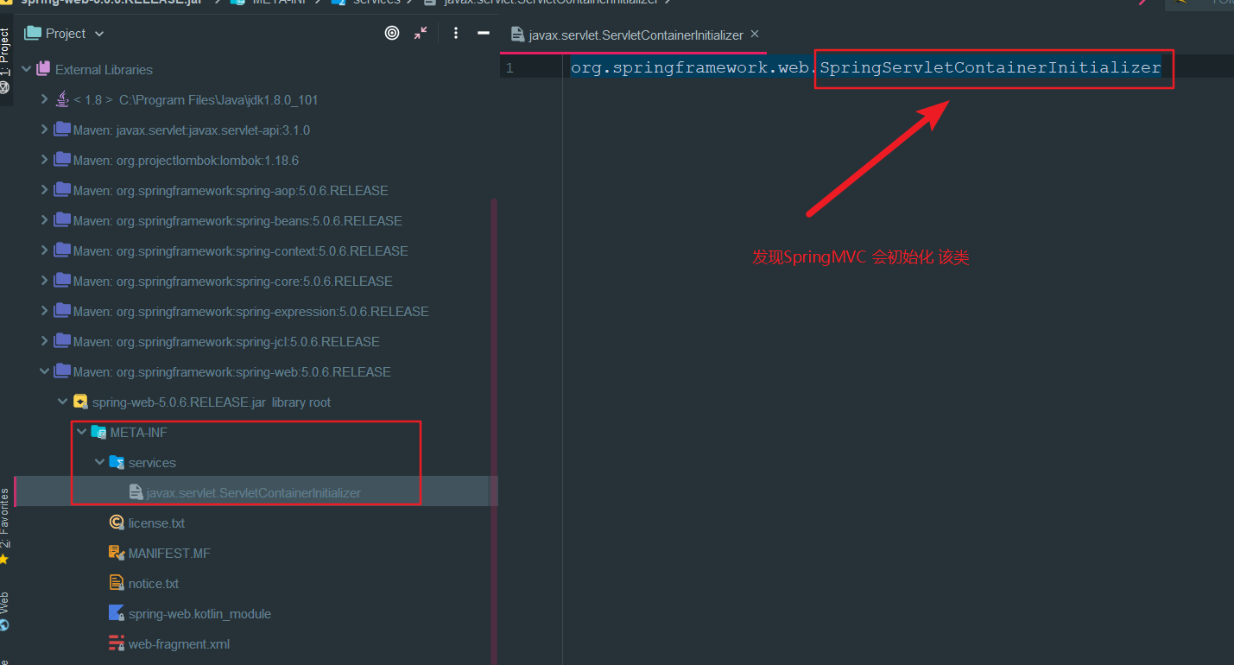Viewport: 1234px width, 665px height.
Task: Click library icon of spring-expression
Action: click(62, 311)
